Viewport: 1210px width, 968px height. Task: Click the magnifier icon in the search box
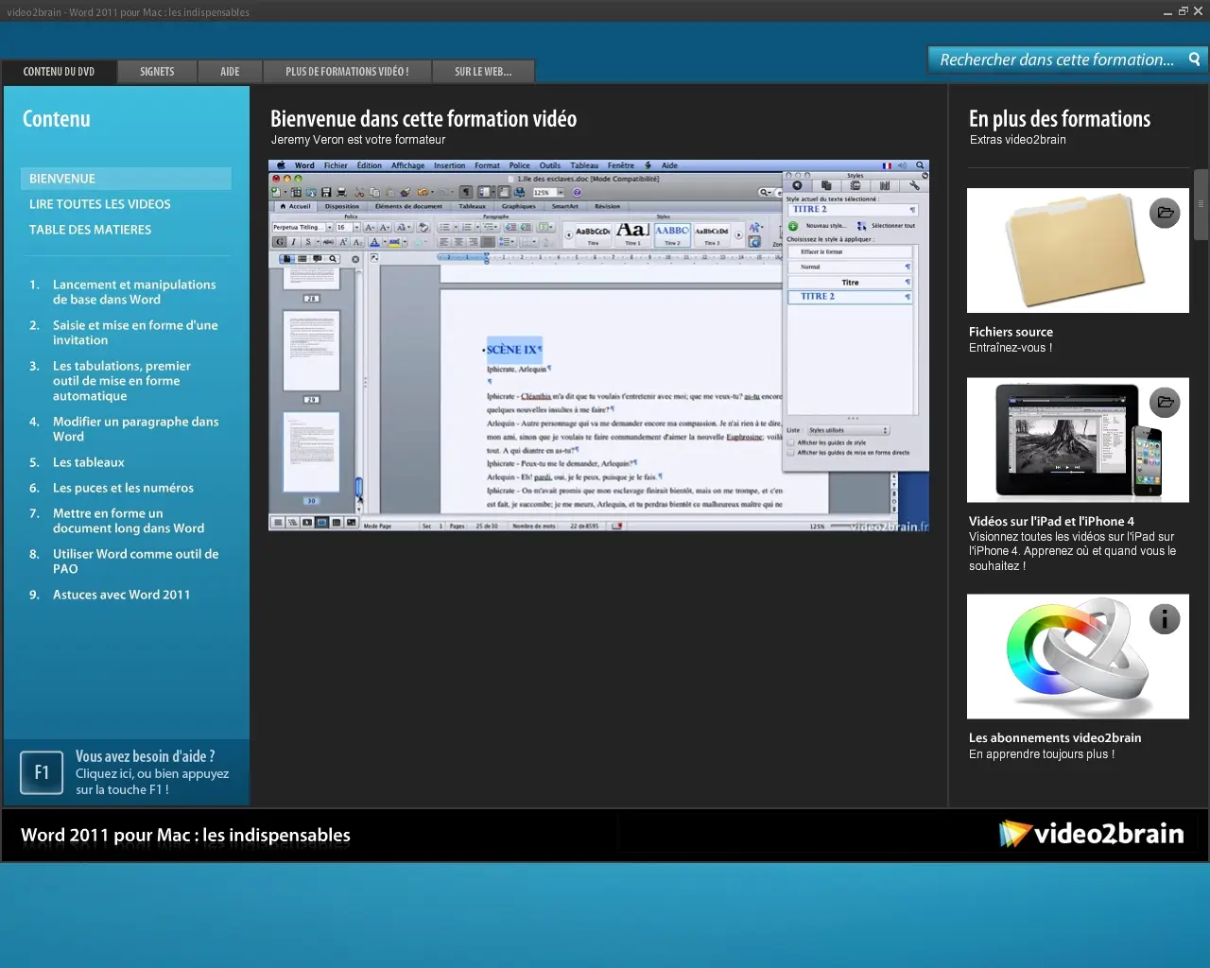click(x=1195, y=60)
